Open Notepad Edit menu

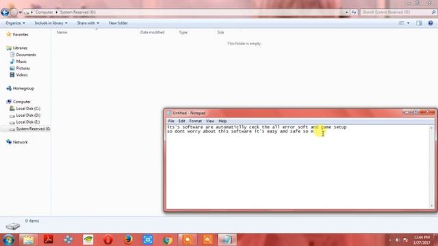tap(181, 121)
